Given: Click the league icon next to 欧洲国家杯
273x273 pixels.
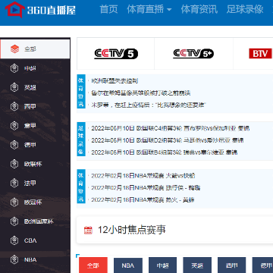Looking at the screenshot, I should (14, 221).
